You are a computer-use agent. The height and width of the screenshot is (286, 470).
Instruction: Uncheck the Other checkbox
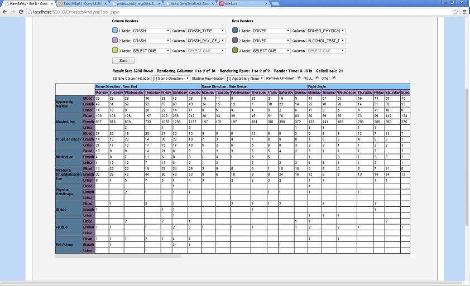[x=334, y=78]
